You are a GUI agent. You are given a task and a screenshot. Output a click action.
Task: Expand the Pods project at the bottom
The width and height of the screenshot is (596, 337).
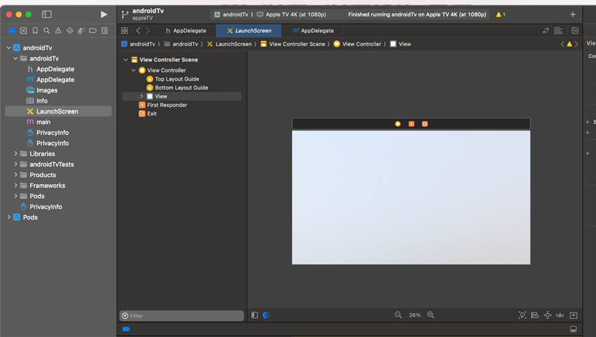click(9, 217)
